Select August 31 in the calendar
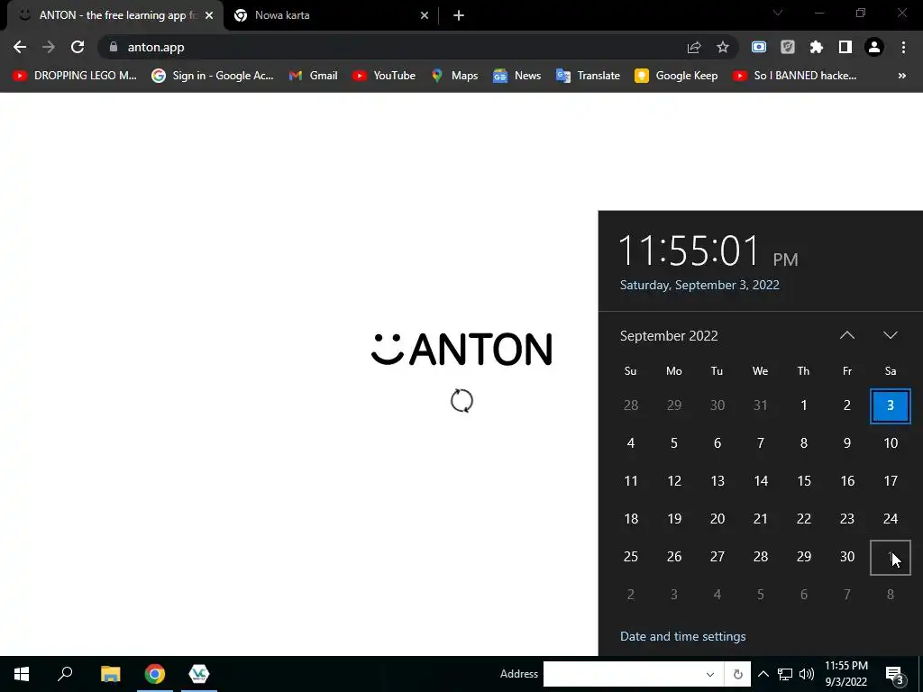The width and height of the screenshot is (923, 692). [761, 405]
